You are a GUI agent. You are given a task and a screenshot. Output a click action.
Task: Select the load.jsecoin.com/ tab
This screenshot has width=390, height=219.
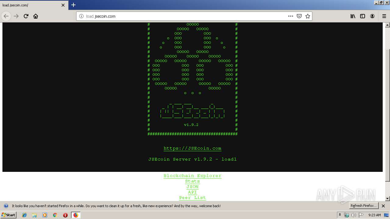[34, 5]
